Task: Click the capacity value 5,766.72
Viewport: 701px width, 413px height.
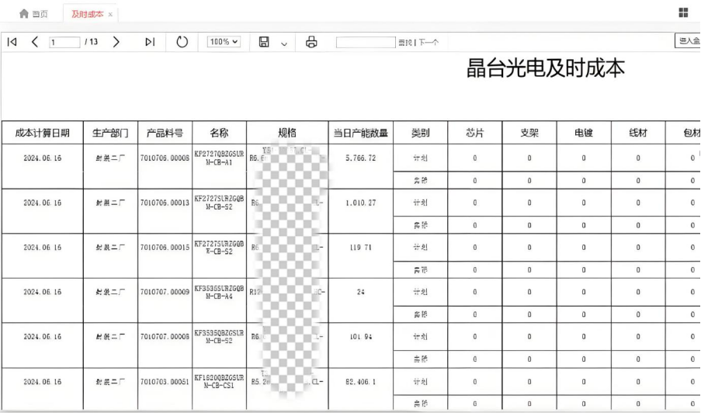Action: point(361,158)
